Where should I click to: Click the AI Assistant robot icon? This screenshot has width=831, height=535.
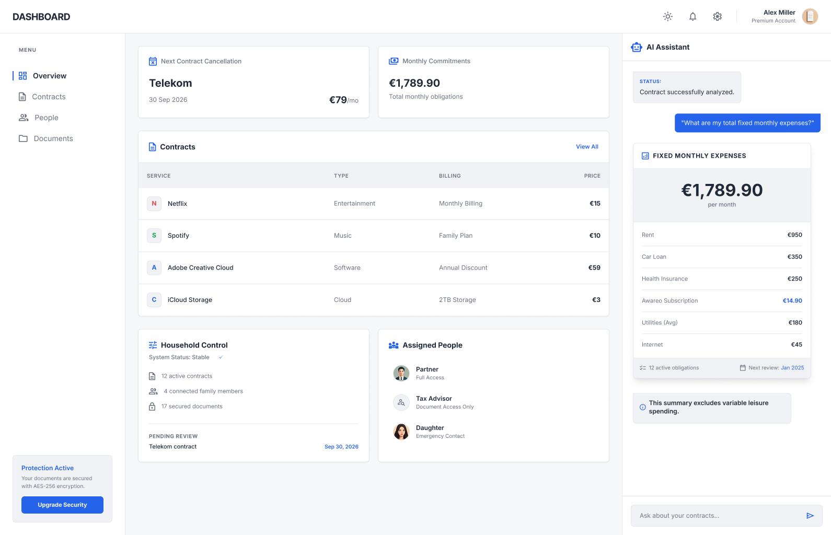[x=637, y=47]
